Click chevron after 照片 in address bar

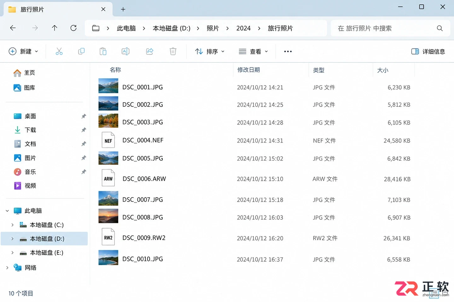tap(227, 28)
